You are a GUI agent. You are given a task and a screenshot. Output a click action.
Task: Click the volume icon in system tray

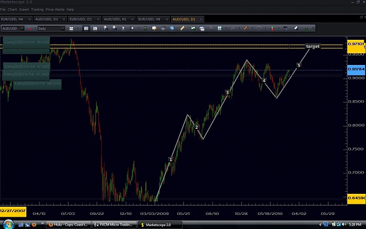344,224
